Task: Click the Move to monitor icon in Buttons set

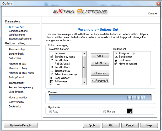Action: point(116,64)
